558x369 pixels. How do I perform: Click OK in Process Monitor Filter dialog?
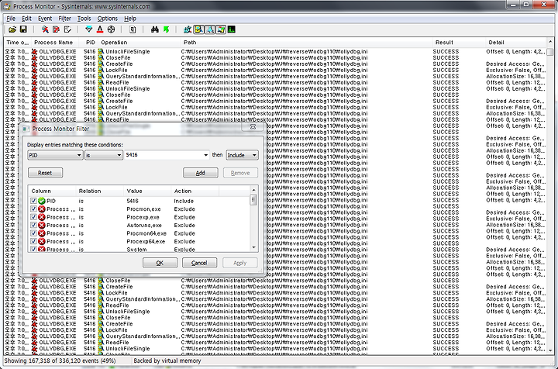(160, 263)
